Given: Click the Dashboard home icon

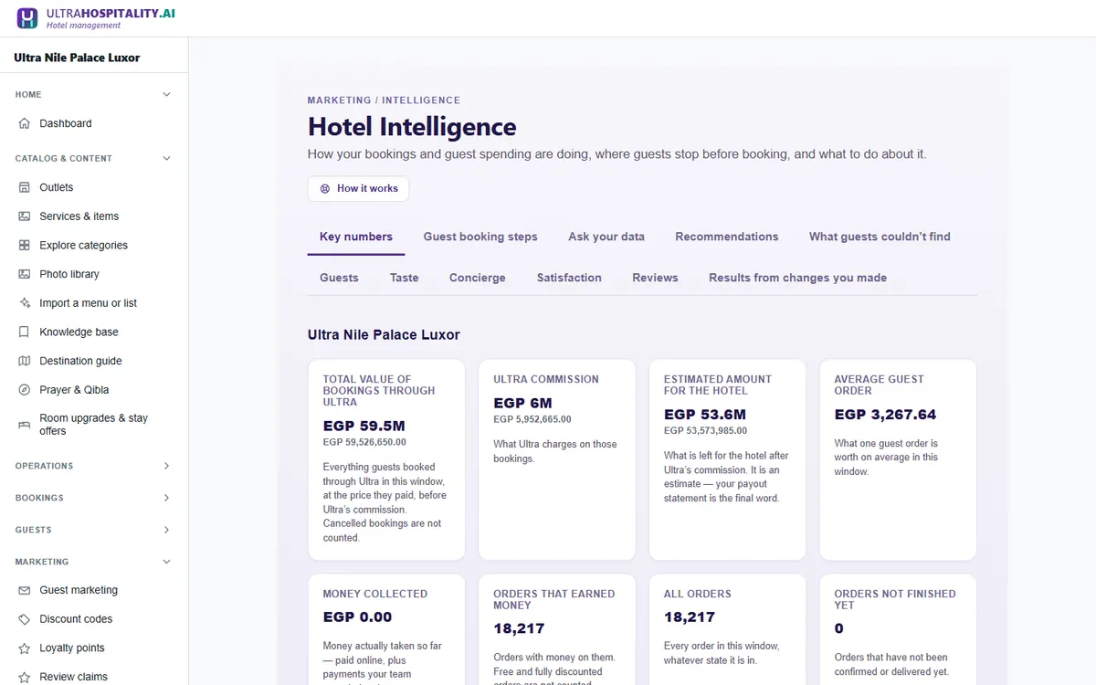Looking at the screenshot, I should click(25, 123).
